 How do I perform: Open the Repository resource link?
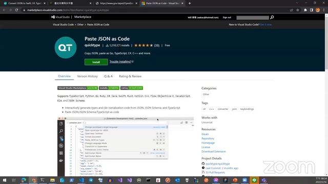(208, 139)
